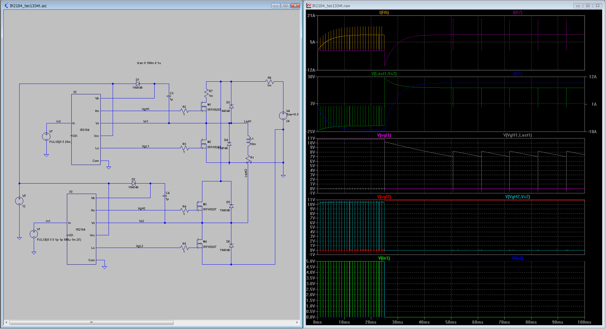Click the Vs1 net label

(x=146, y=121)
